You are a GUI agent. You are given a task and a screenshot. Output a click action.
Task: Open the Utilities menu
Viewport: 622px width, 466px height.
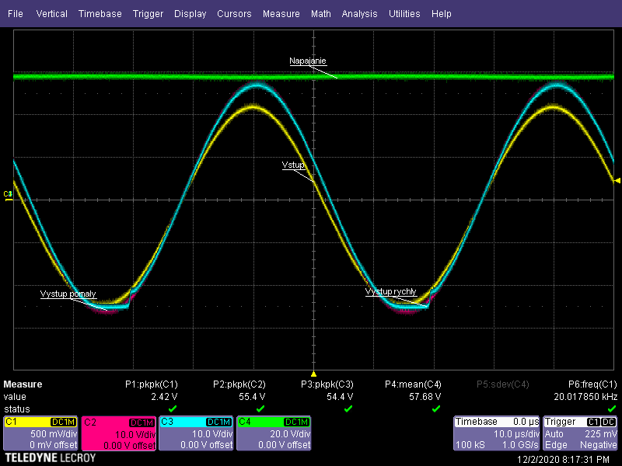pyautogui.click(x=404, y=14)
